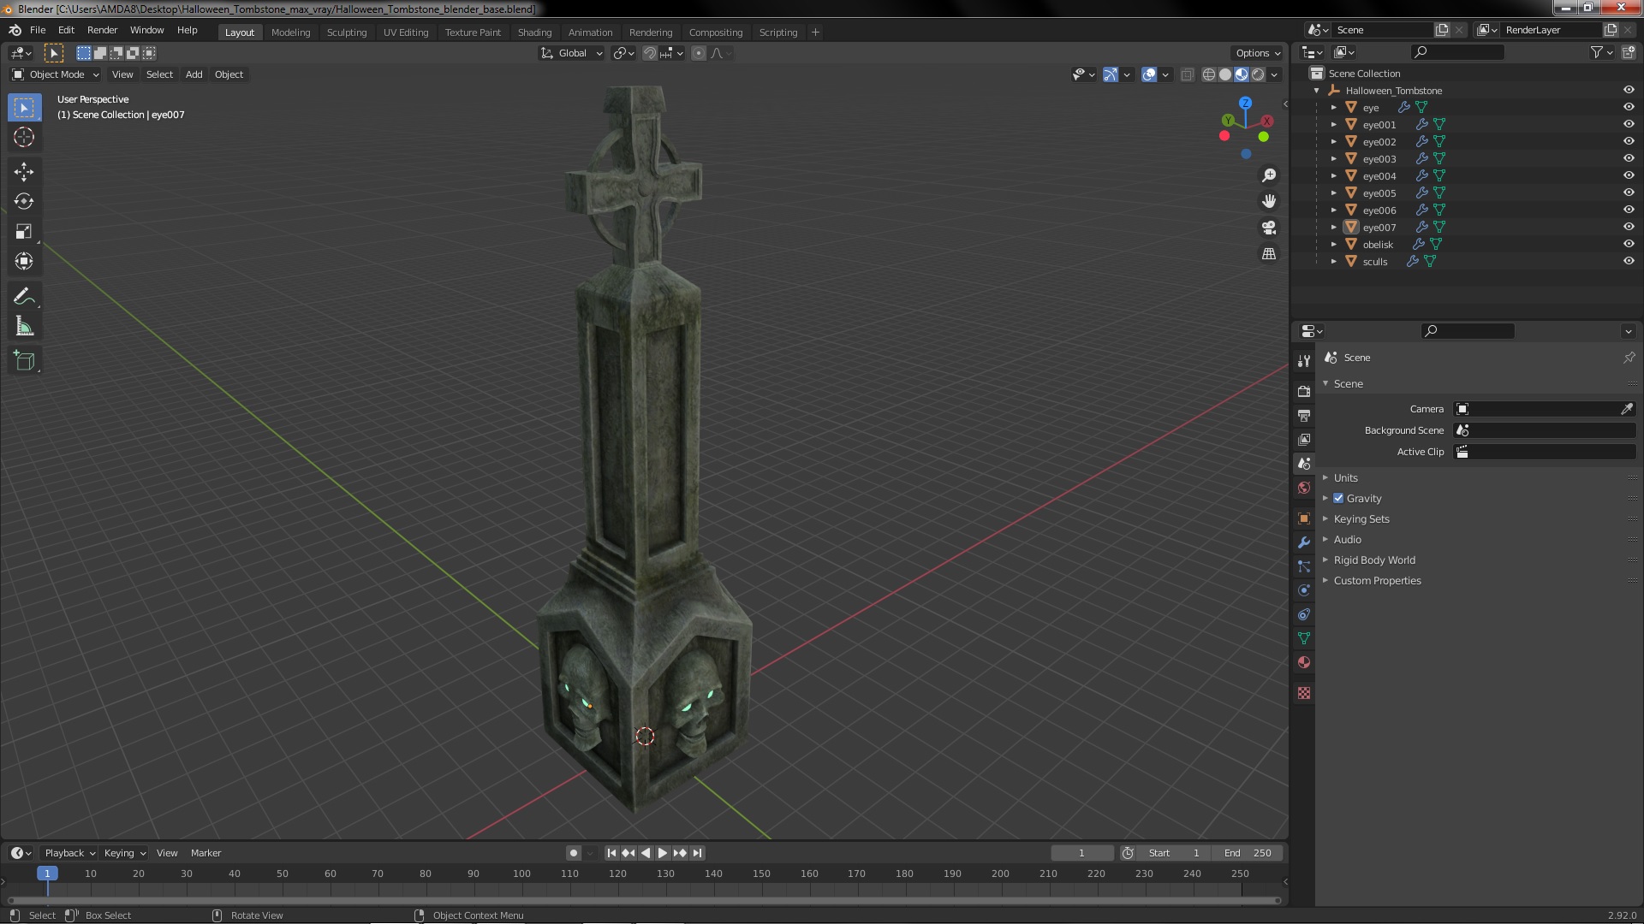Image resolution: width=1644 pixels, height=924 pixels.
Task: Switch to the Shading workspace tab
Action: [x=534, y=33]
